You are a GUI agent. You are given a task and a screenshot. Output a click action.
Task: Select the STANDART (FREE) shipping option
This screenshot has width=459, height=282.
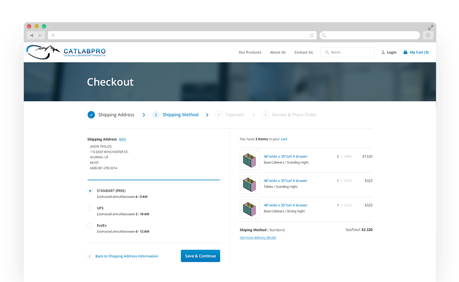[90, 191]
